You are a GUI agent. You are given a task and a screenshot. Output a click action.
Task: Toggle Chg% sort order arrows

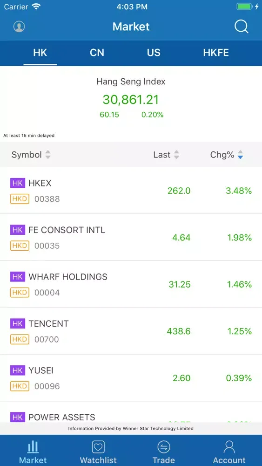[240, 155]
